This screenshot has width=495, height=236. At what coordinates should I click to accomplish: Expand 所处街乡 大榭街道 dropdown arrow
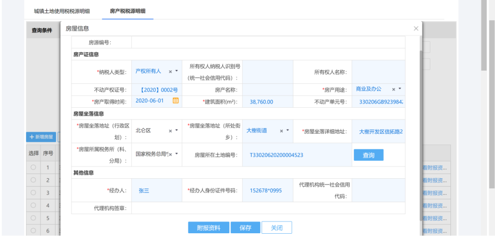(287, 130)
